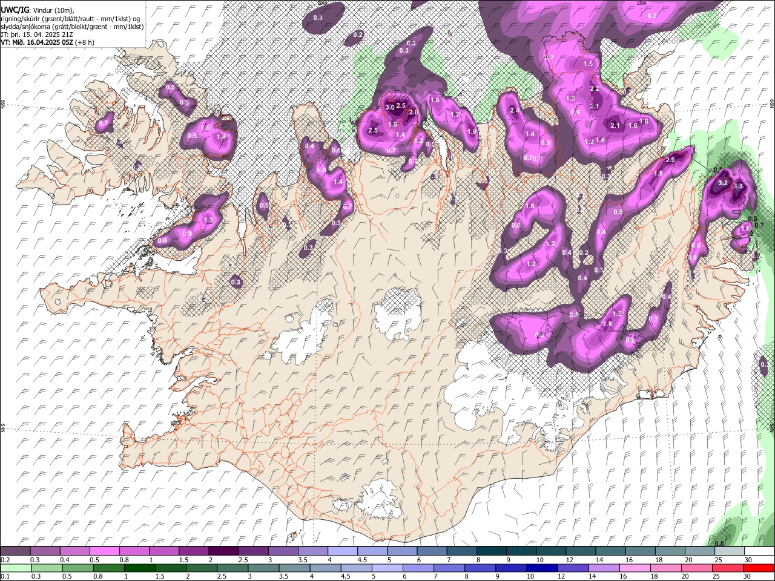Click the 2.4 snowfall value on the map
This screenshot has width=775, height=581.
pyautogui.click(x=515, y=111)
